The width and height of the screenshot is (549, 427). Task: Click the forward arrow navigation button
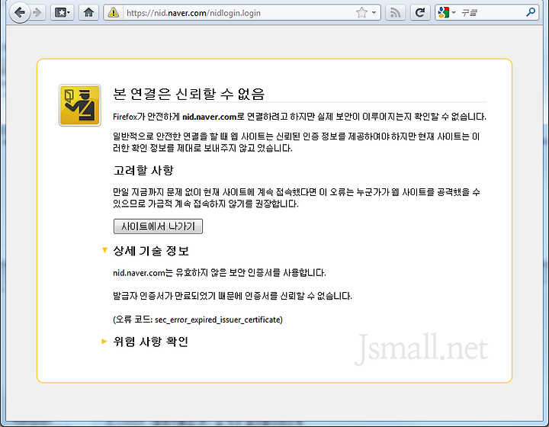point(37,13)
